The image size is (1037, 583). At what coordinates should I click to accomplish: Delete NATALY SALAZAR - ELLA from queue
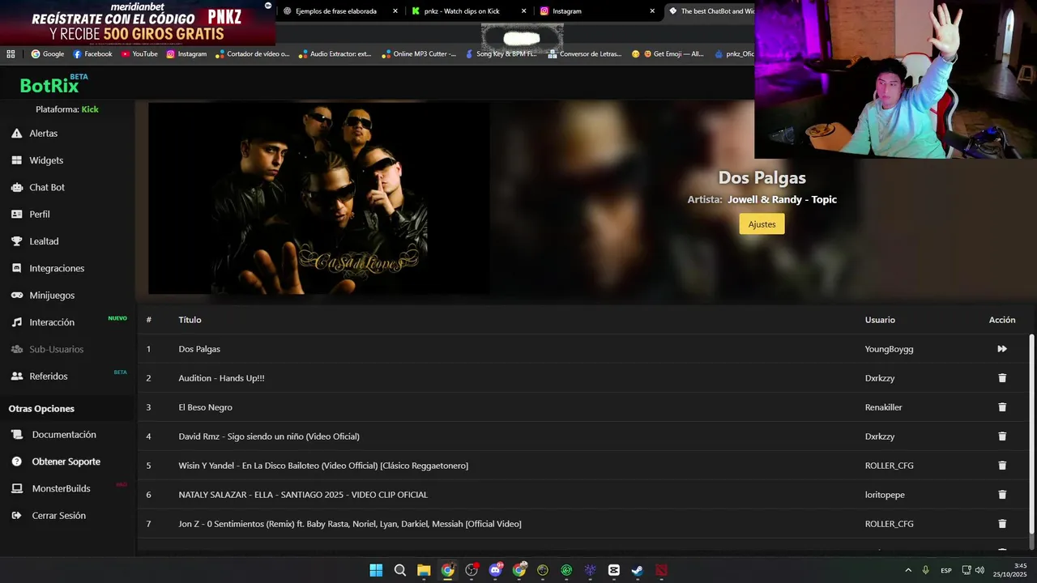(x=1002, y=495)
